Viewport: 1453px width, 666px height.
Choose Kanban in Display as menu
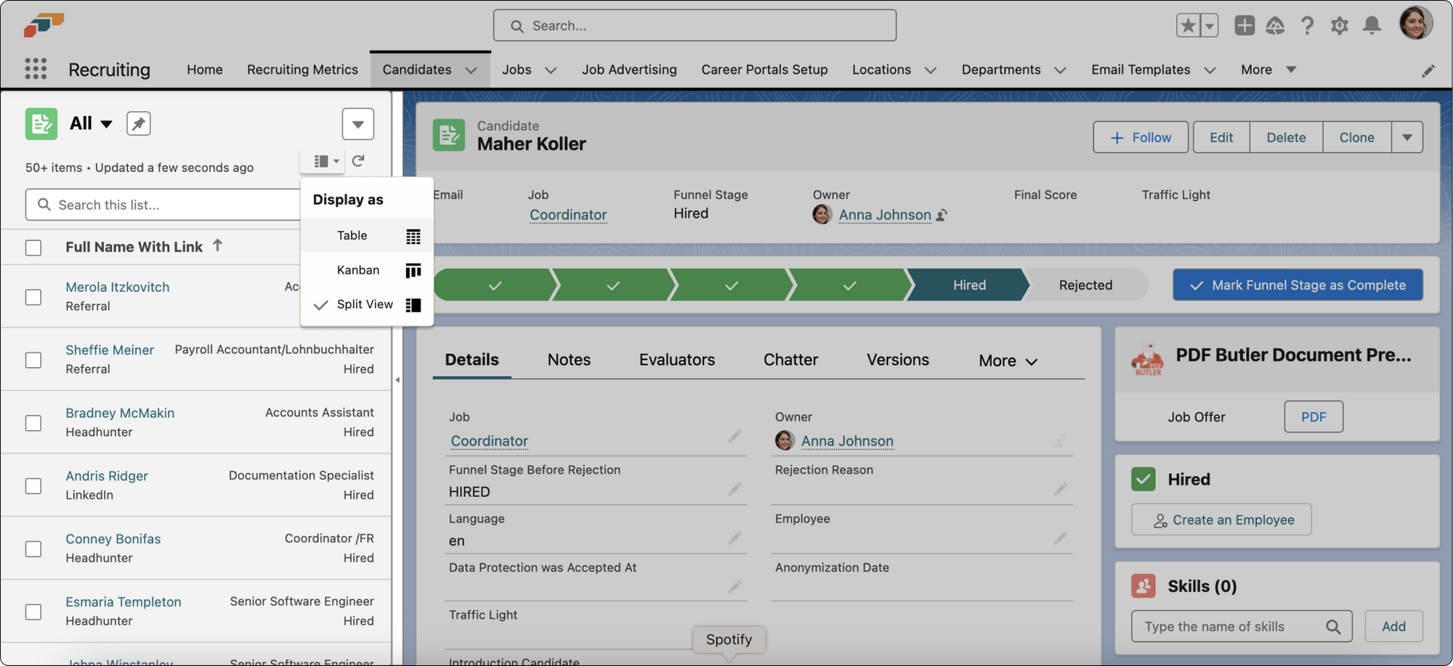tap(358, 270)
